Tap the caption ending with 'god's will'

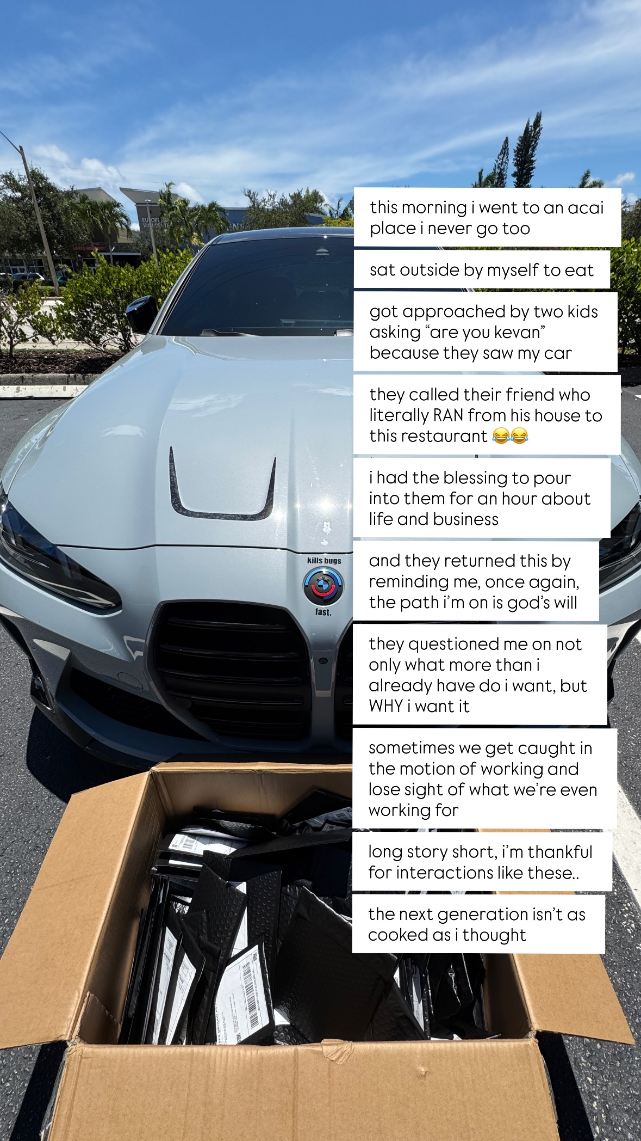[x=476, y=581]
